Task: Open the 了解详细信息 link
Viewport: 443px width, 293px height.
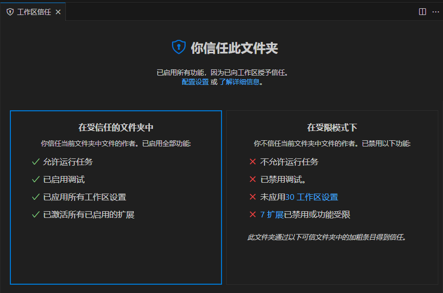Action: point(239,82)
